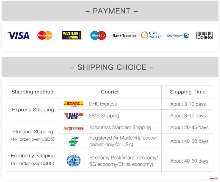Click the AliExpress logo
The image size is (220, 182).
[x=73, y=128]
